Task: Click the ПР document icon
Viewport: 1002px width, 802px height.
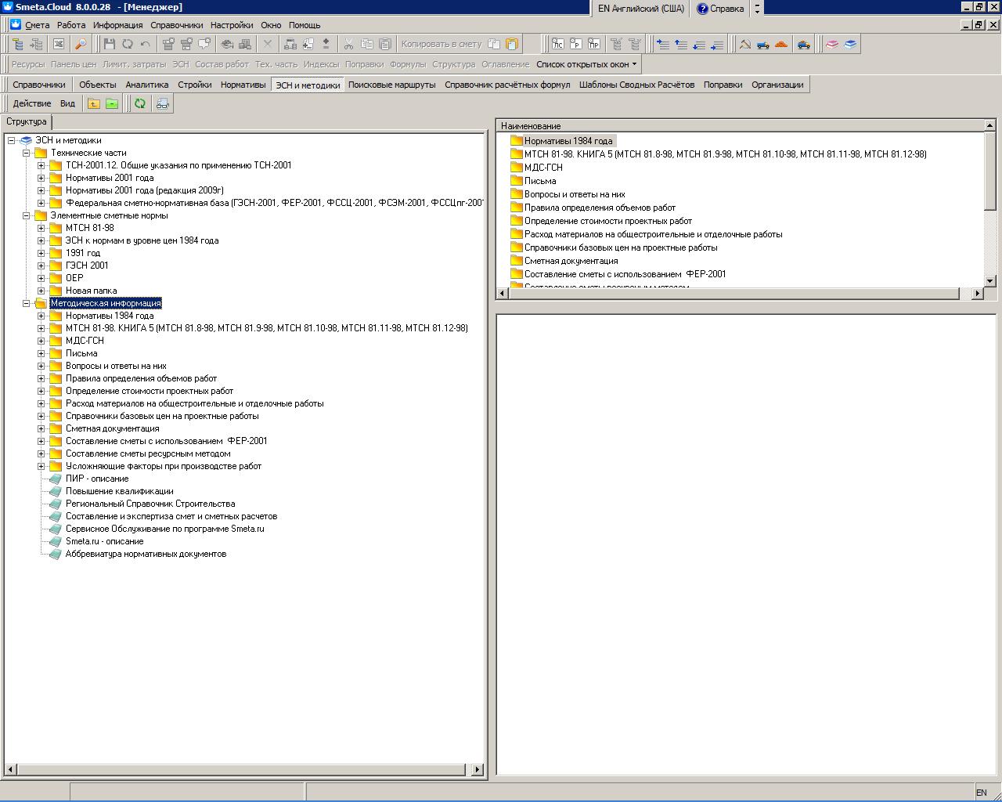Action: click(594, 44)
